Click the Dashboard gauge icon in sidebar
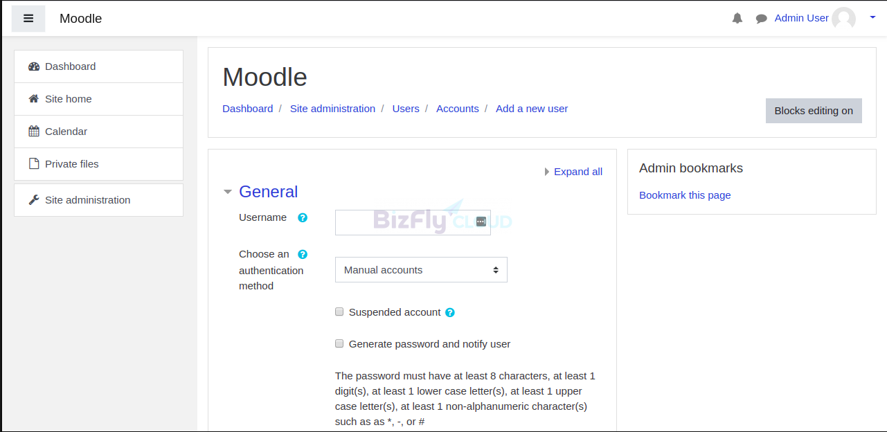The width and height of the screenshot is (887, 432). pos(34,66)
